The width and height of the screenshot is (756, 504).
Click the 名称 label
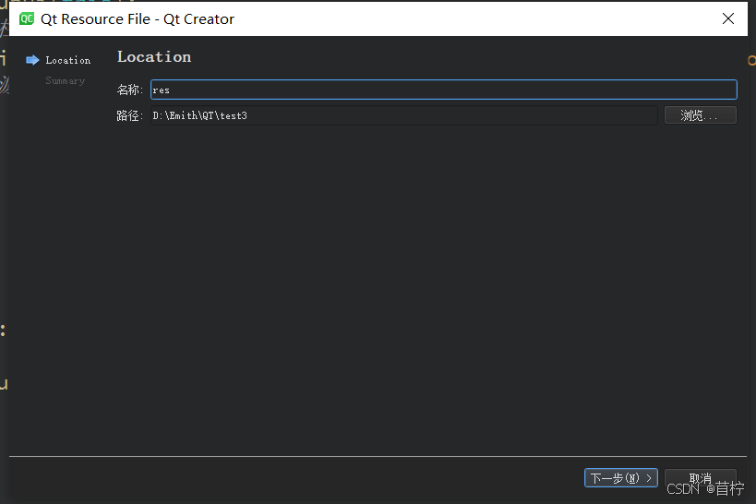tap(130, 90)
